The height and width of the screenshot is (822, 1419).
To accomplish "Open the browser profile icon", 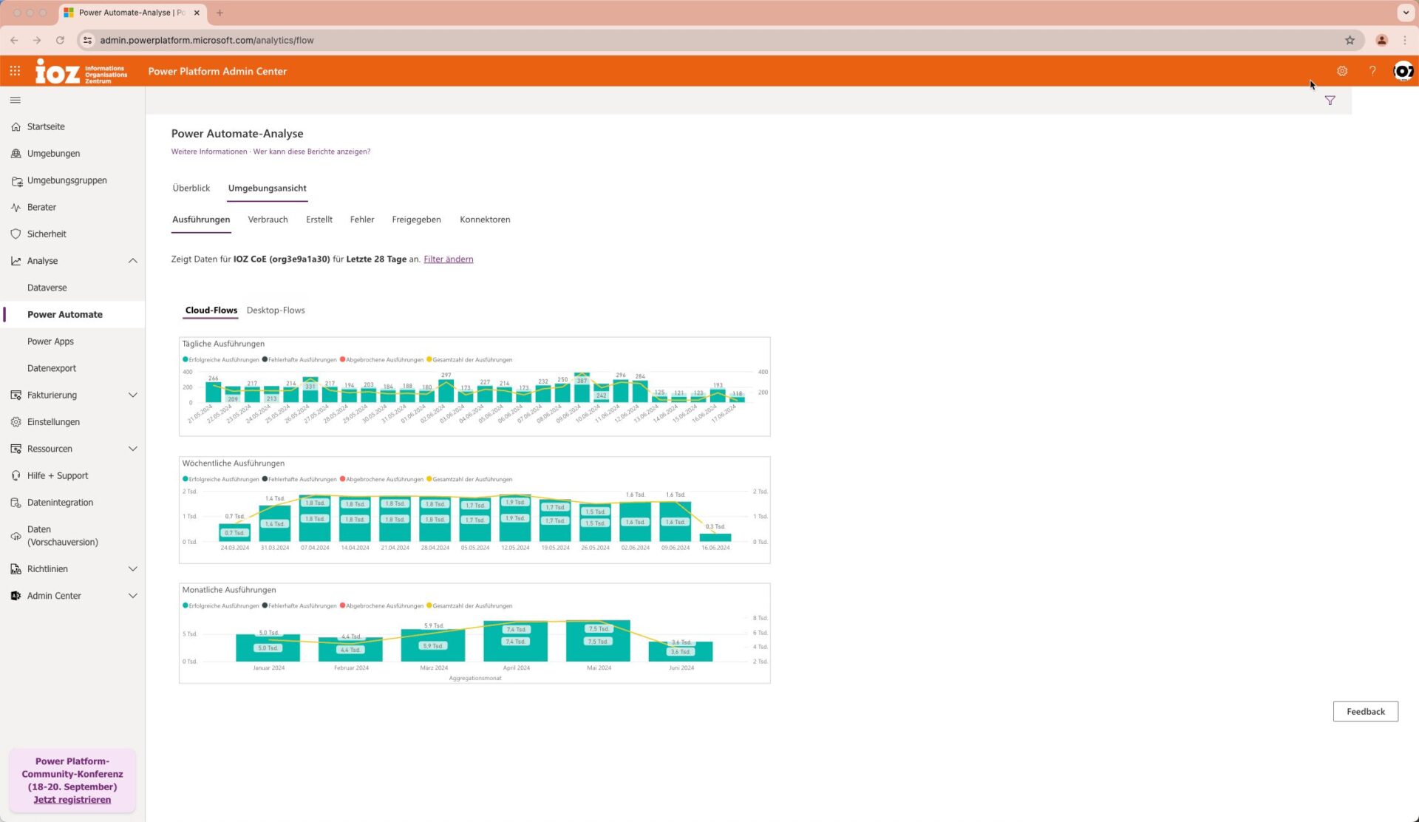I will 1381,40.
